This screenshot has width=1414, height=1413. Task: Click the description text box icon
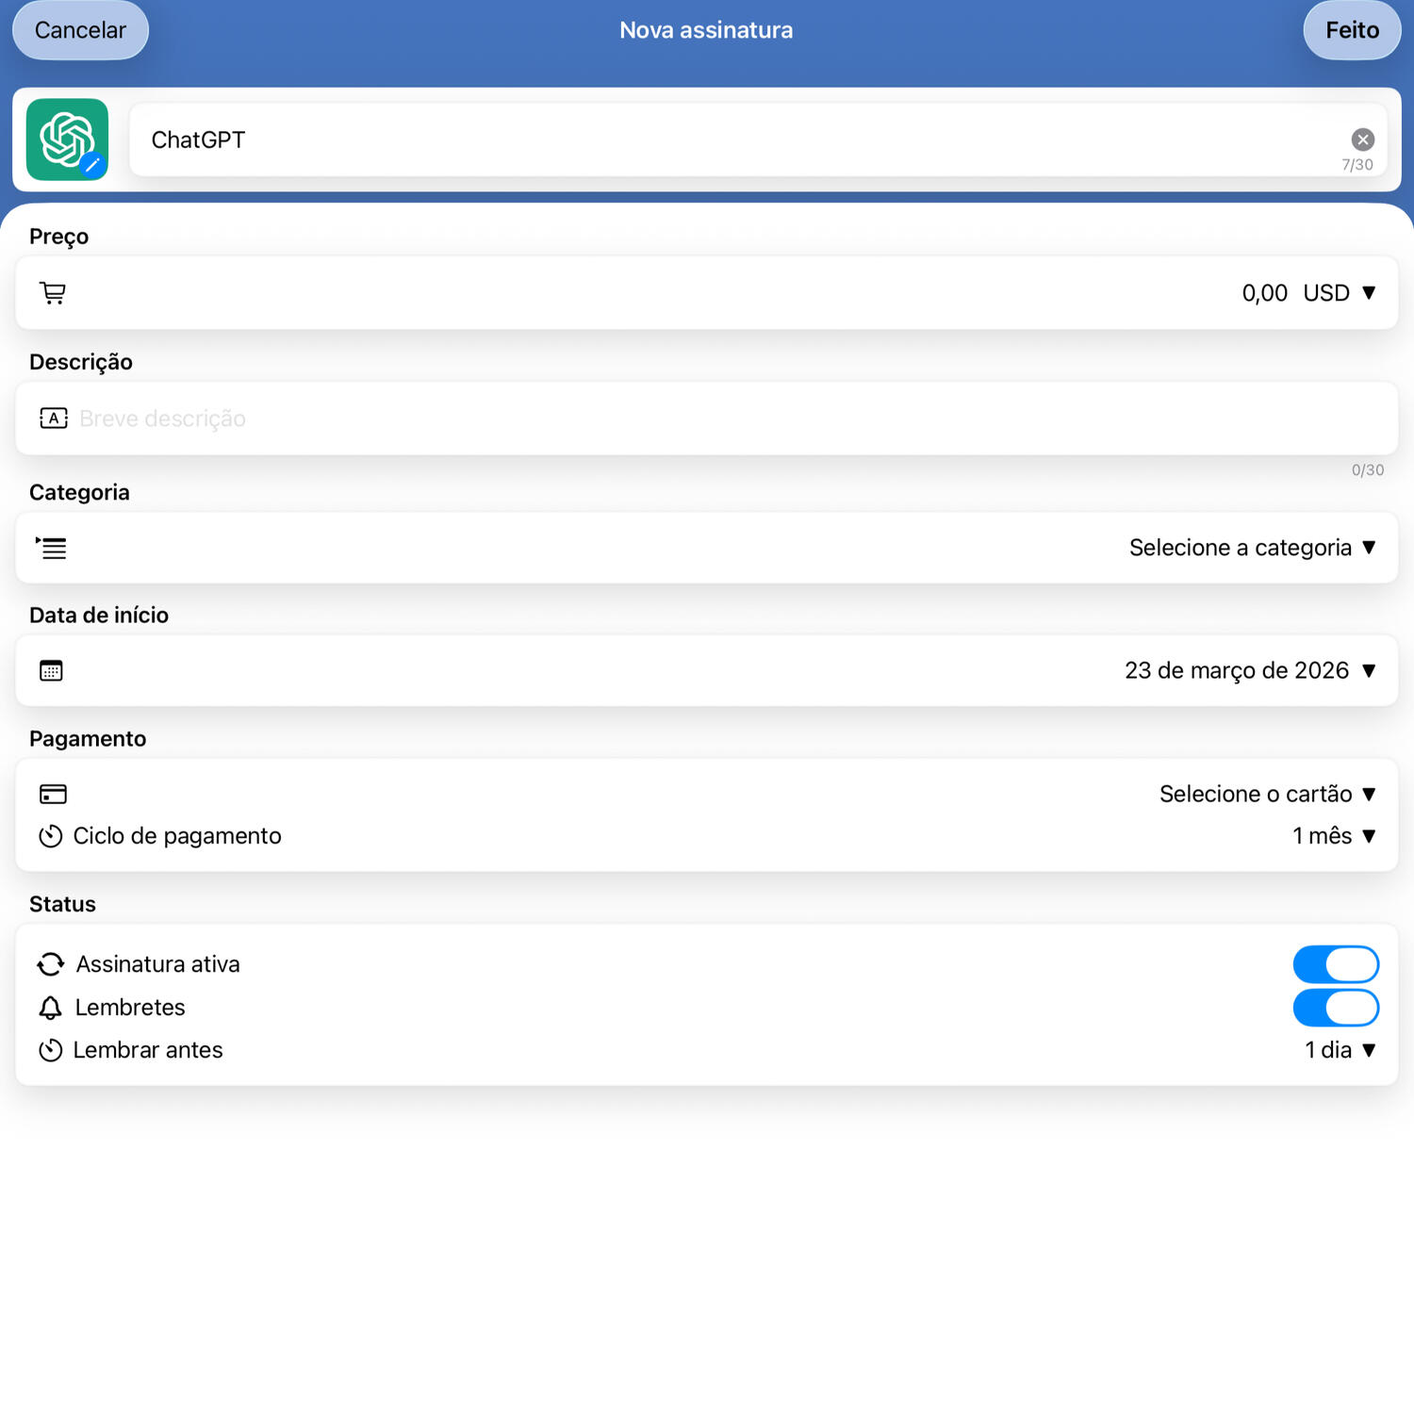53,419
